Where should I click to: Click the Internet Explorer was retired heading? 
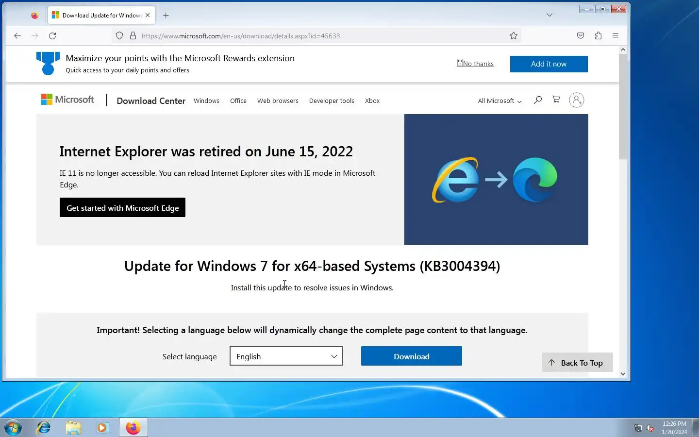pyautogui.click(x=206, y=151)
